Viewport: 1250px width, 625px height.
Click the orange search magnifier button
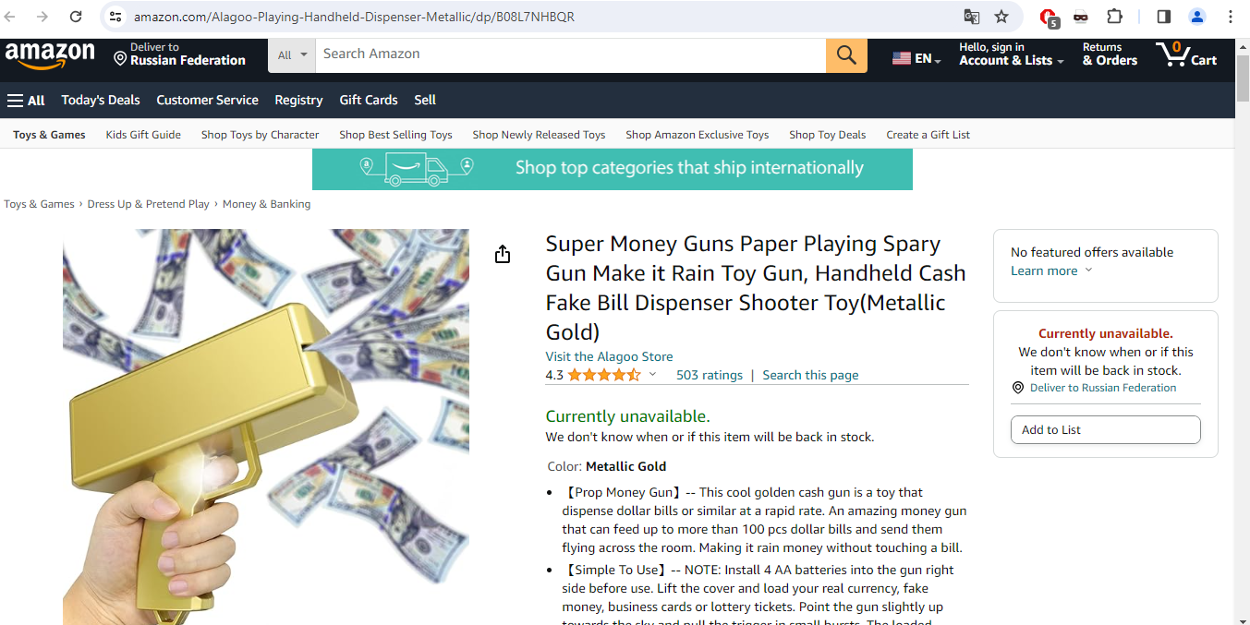click(846, 55)
